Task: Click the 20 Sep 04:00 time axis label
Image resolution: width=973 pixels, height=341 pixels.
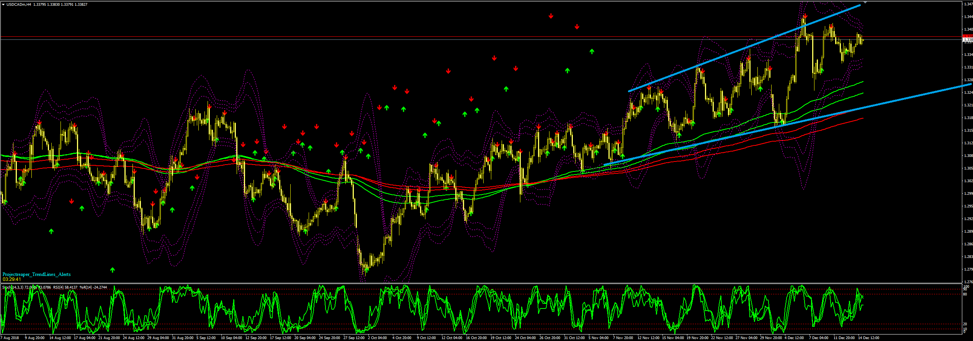Action: [305, 338]
